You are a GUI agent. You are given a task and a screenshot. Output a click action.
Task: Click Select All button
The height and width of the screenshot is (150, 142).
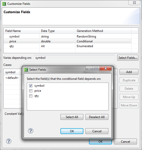(x=72, y=117)
